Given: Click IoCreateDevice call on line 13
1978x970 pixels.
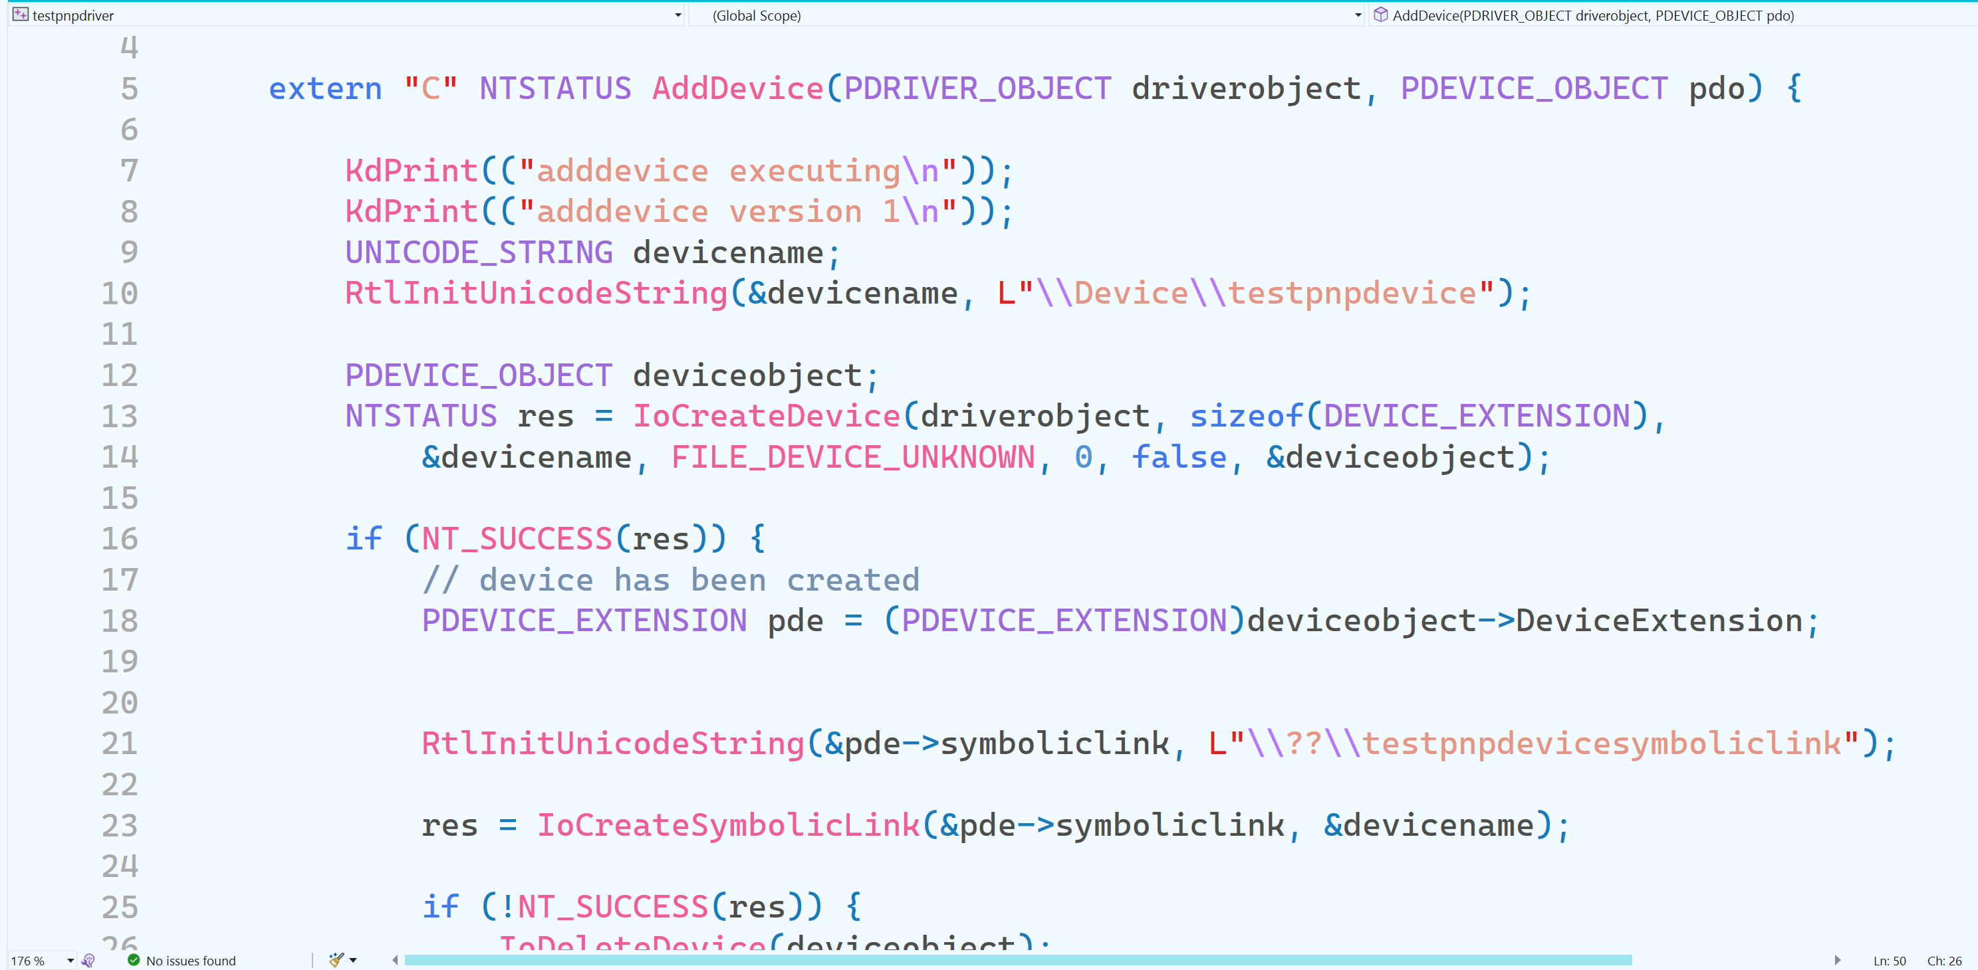Looking at the screenshot, I should [765, 416].
